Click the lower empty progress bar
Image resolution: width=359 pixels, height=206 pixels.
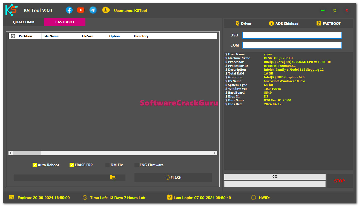click(275, 184)
